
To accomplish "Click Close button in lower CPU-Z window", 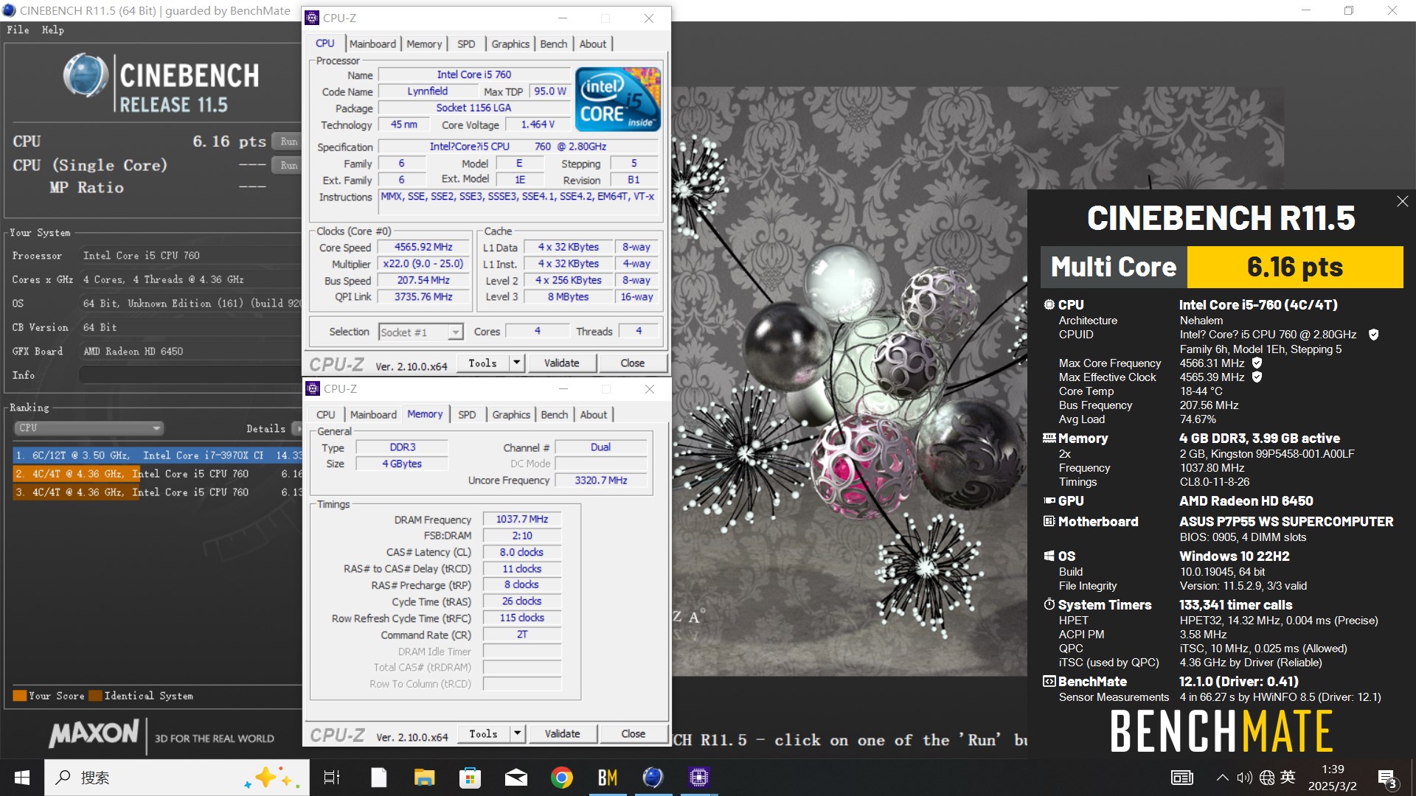I will (633, 733).
